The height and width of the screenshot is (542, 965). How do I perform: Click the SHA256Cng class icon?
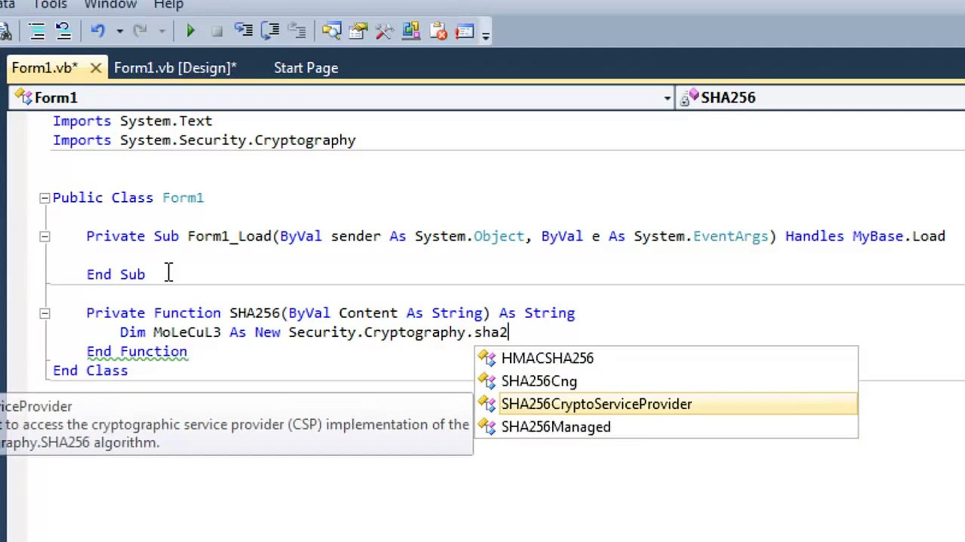point(487,381)
